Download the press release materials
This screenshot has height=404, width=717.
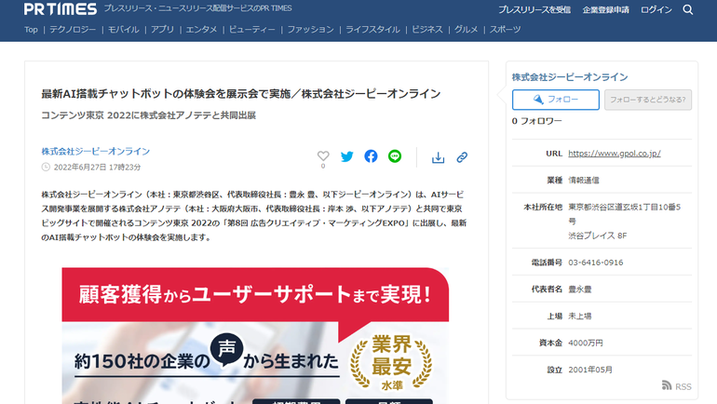(x=438, y=157)
